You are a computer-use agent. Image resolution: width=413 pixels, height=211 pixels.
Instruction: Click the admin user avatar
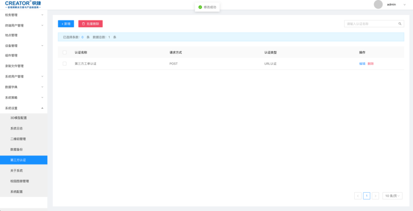[378, 4]
